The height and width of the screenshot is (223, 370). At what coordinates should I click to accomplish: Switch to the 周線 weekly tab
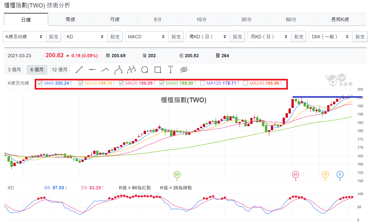70,20
